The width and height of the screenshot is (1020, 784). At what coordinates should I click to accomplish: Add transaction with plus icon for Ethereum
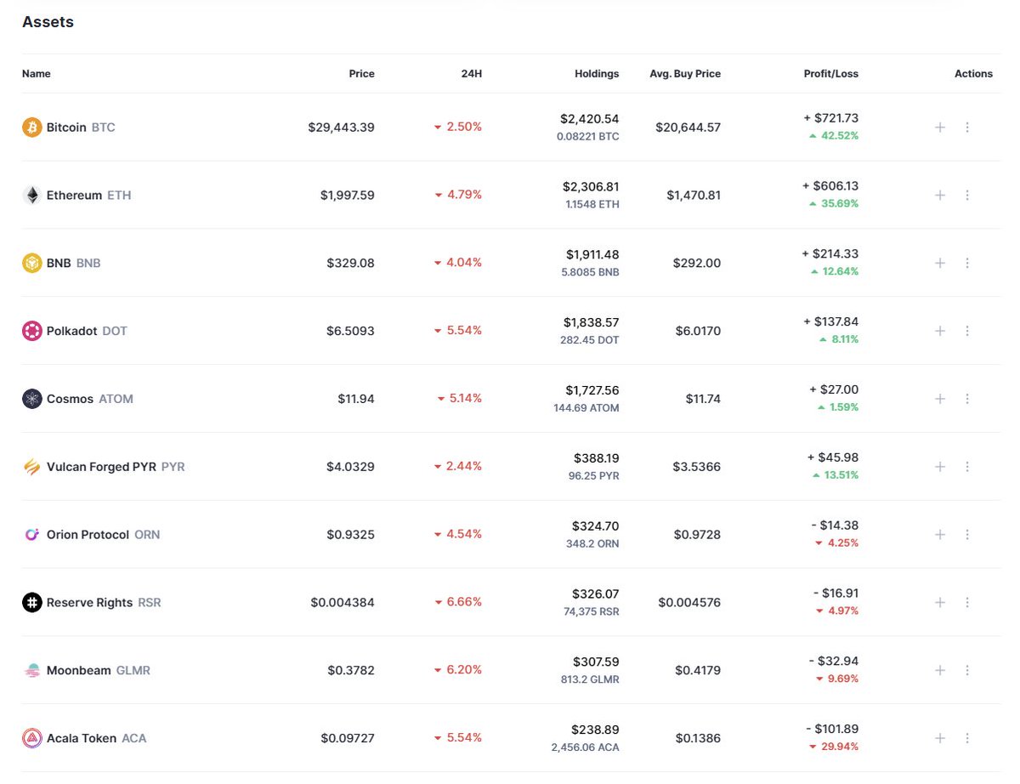(x=940, y=195)
